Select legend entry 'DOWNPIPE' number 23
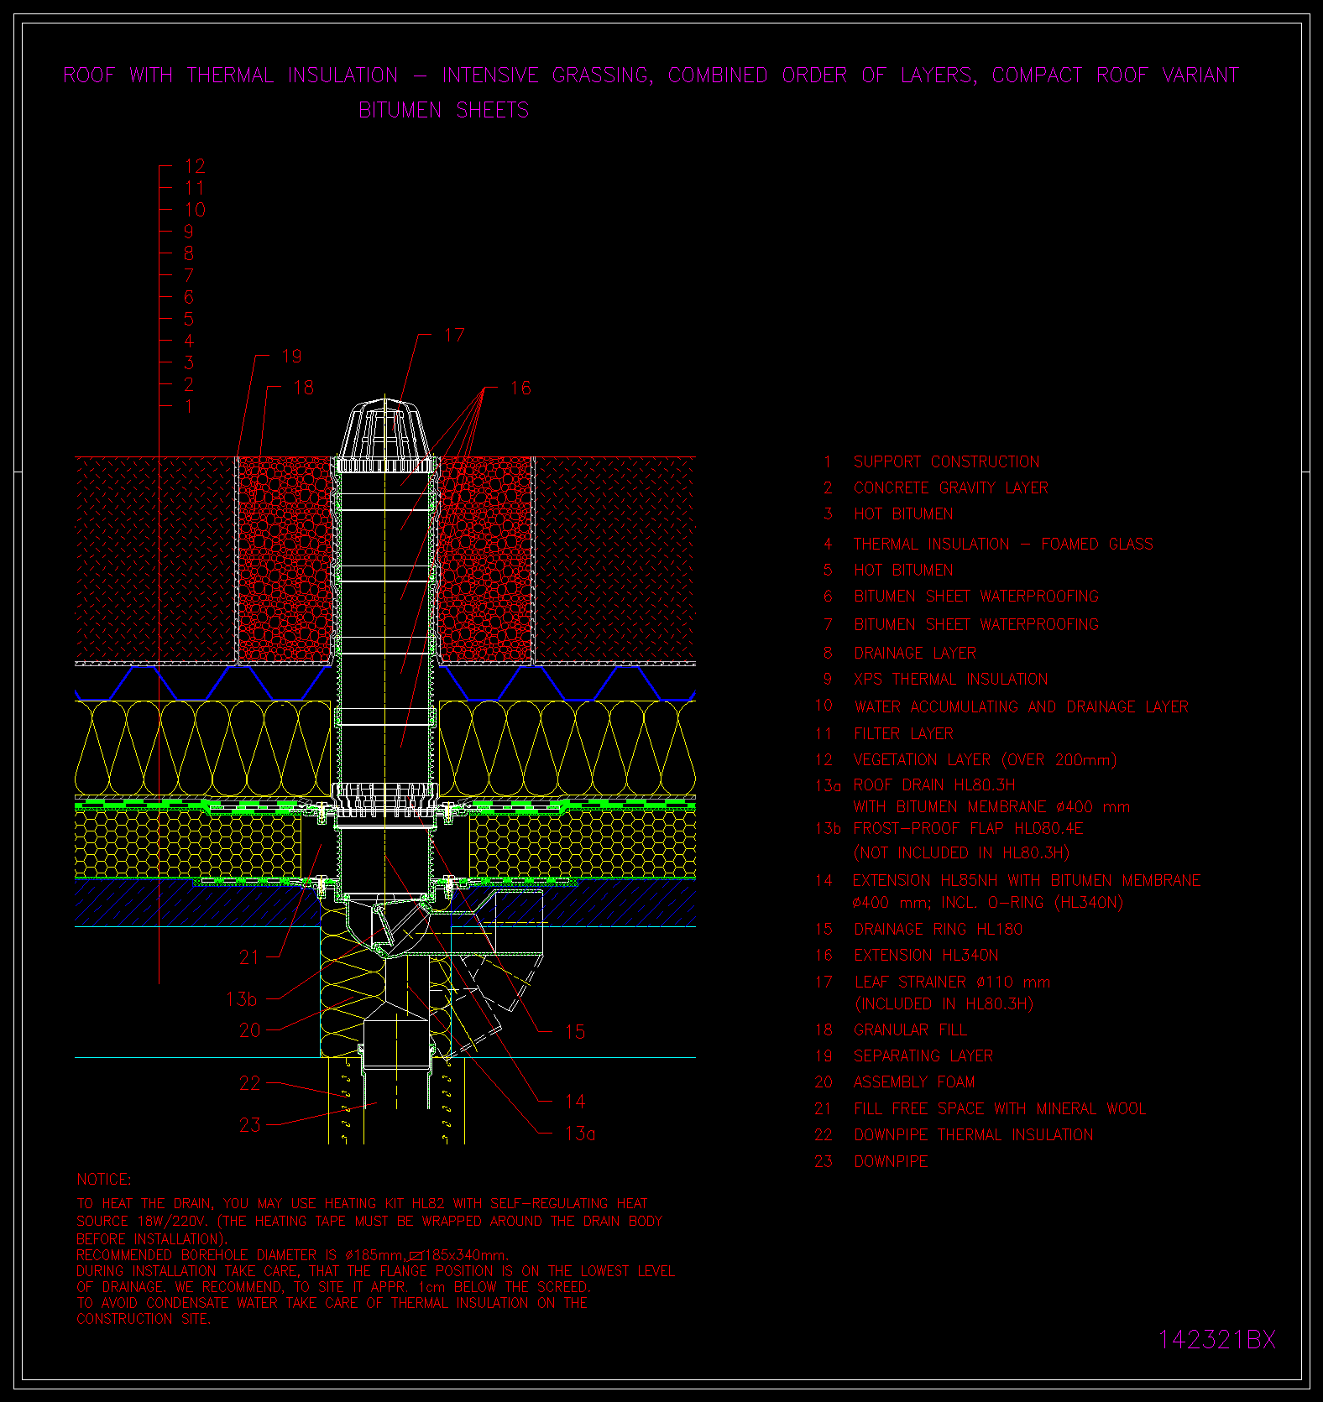The image size is (1323, 1402). tap(891, 1162)
